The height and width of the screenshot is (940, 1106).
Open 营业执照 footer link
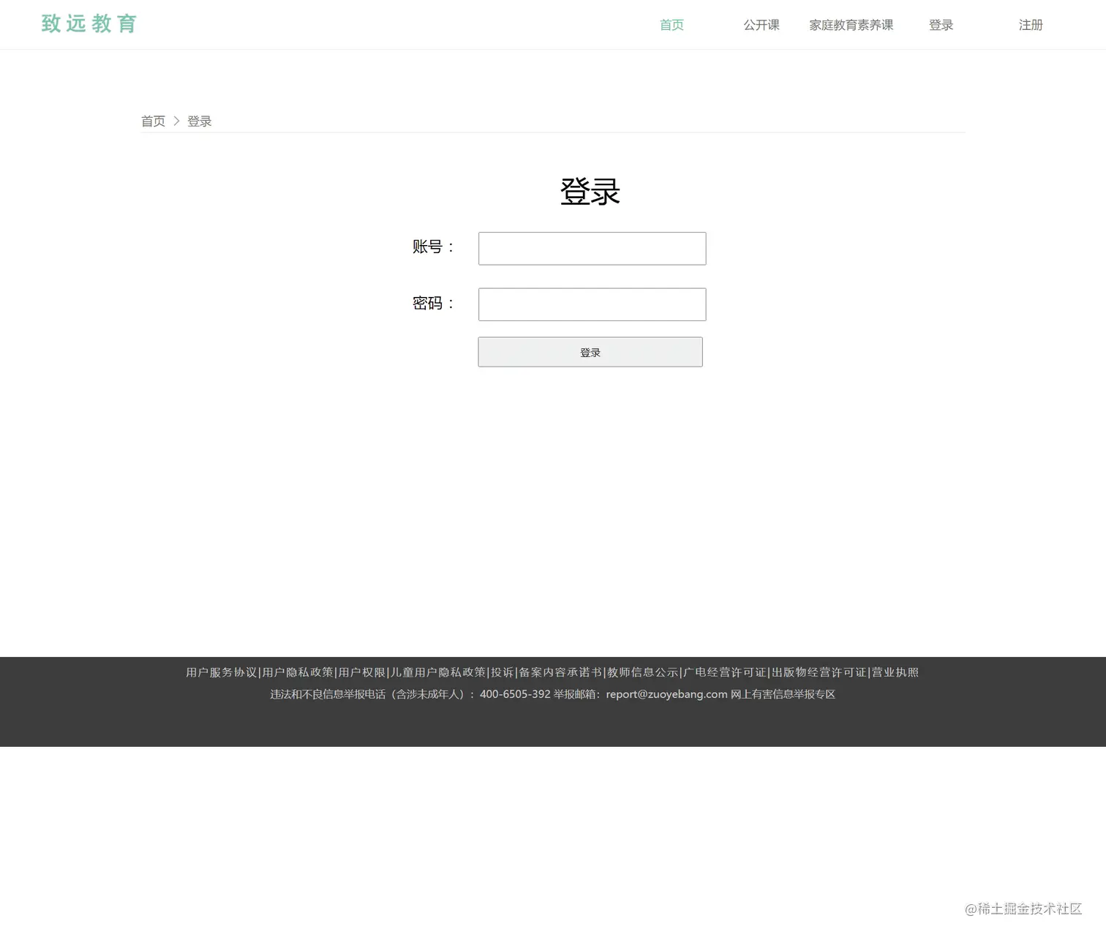pos(895,672)
